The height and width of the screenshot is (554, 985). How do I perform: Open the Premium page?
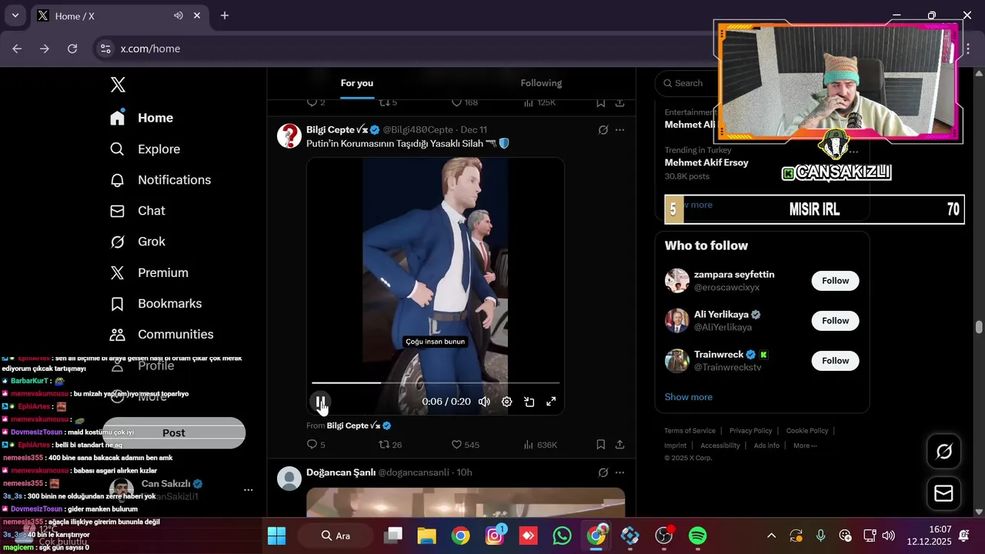coord(149,272)
